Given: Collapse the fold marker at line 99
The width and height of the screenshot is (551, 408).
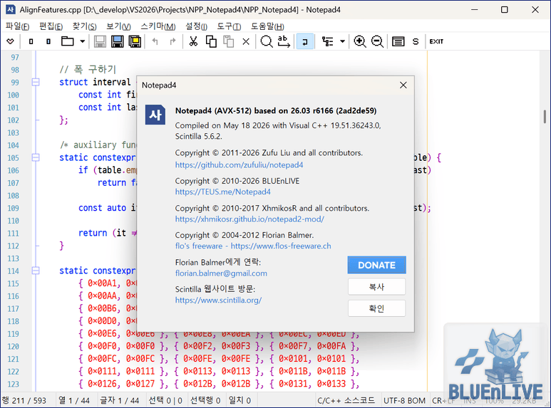Looking at the screenshot, I should pos(36,82).
